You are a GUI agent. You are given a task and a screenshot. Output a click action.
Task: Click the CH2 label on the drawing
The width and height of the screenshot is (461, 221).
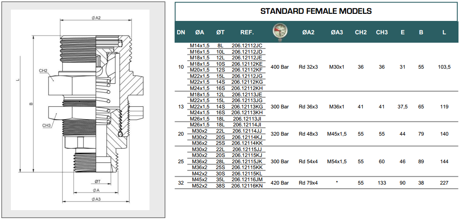[x=43, y=71]
